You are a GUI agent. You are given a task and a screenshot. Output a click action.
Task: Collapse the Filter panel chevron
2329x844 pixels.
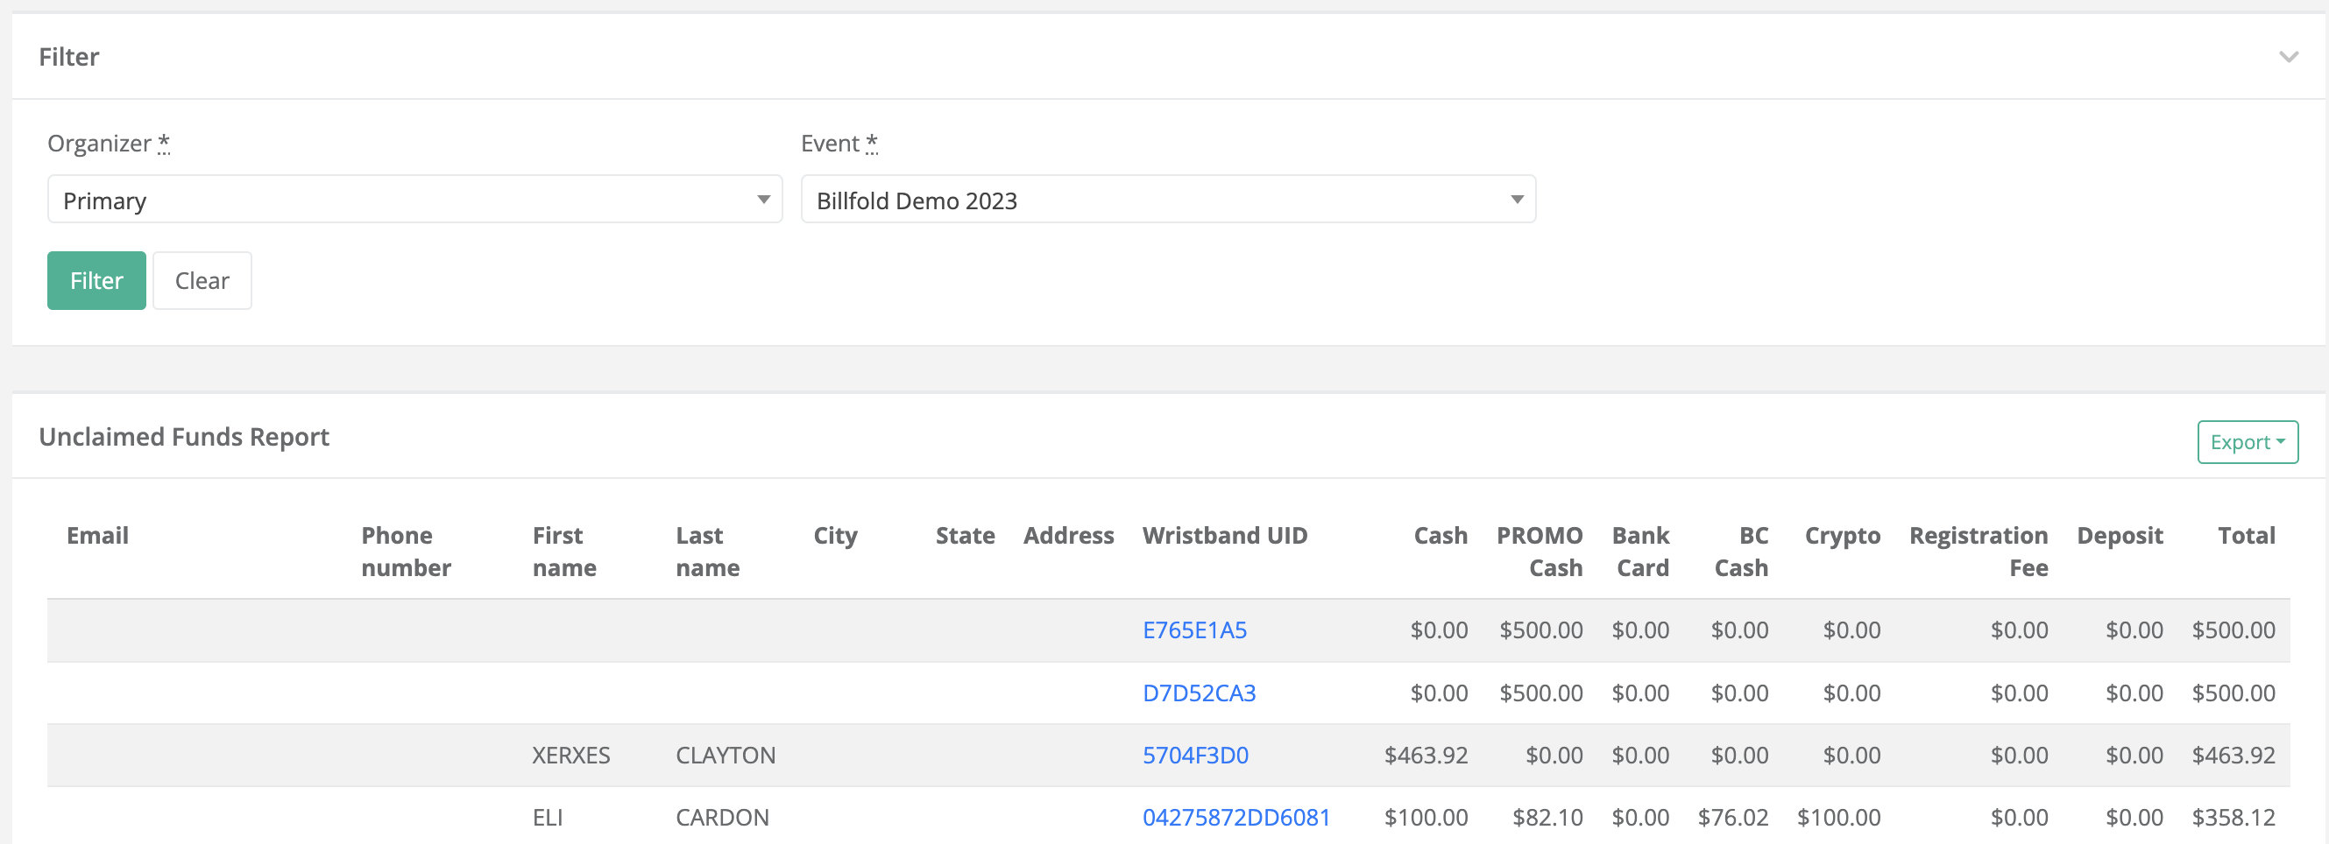(2289, 57)
